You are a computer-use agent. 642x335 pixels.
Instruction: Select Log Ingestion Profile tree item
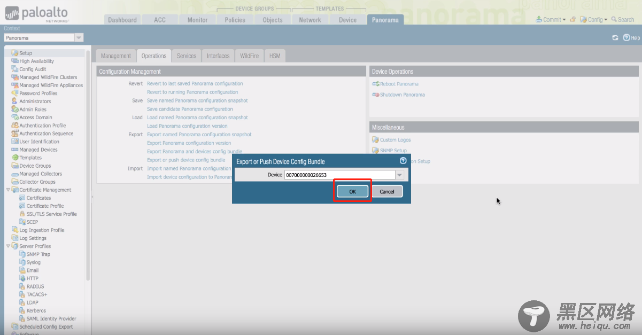[x=38, y=230]
